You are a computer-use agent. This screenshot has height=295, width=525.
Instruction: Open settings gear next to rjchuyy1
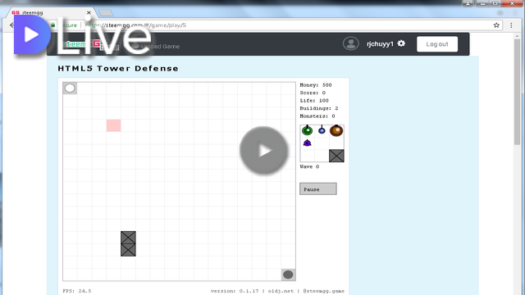click(x=401, y=43)
